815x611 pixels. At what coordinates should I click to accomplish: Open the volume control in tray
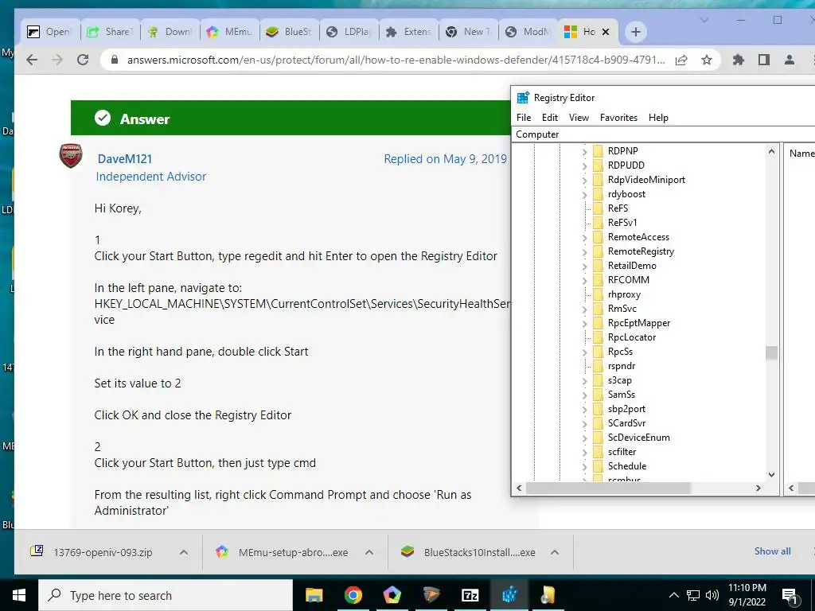712,595
